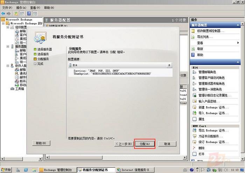Open the 帮助(H) menu
The width and height of the screenshot is (245, 173).
49,8
